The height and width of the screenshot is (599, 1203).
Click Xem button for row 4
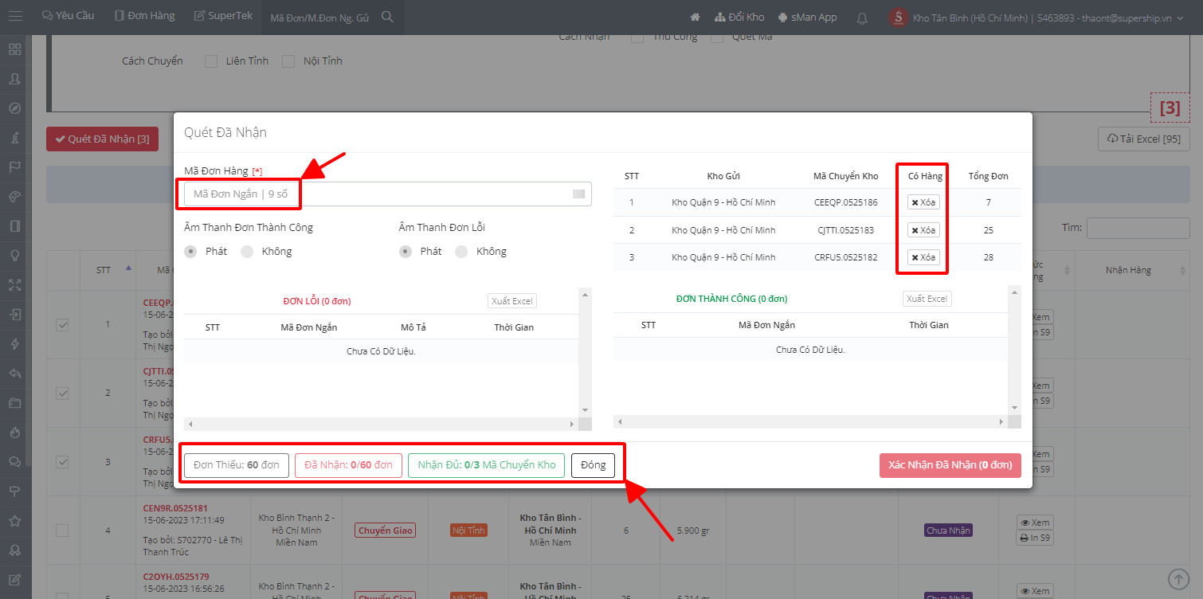[1034, 523]
